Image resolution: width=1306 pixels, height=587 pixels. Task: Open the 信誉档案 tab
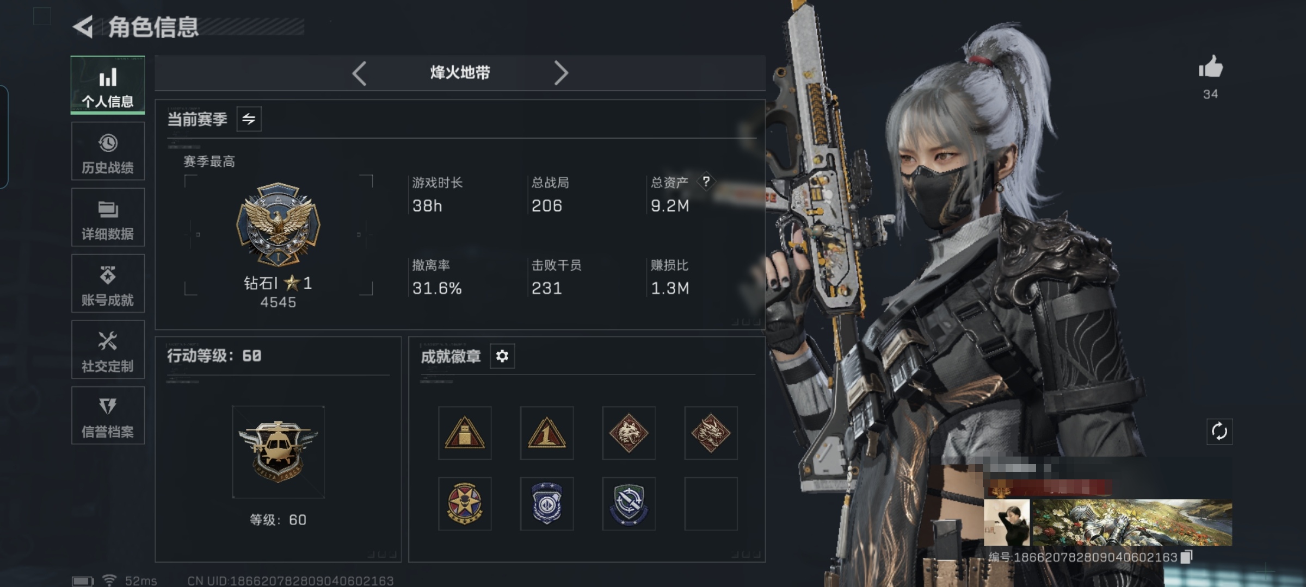(x=108, y=416)
